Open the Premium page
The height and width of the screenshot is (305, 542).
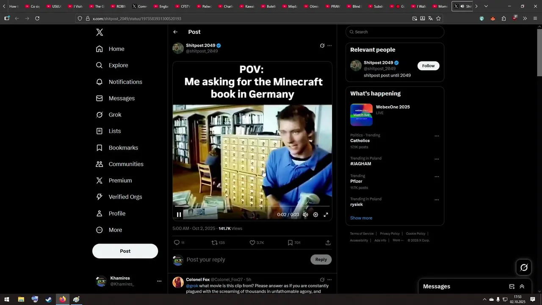[114, 180]
